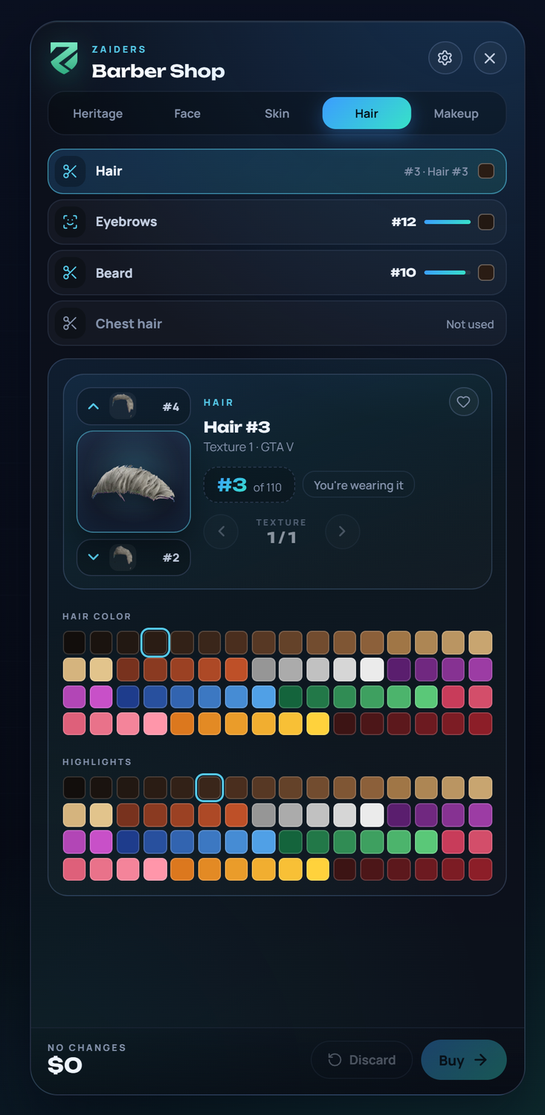Switch to the Face tab
Image resolution: width=545 pixels, height=1115 pixels.
[x=187, y=114]
